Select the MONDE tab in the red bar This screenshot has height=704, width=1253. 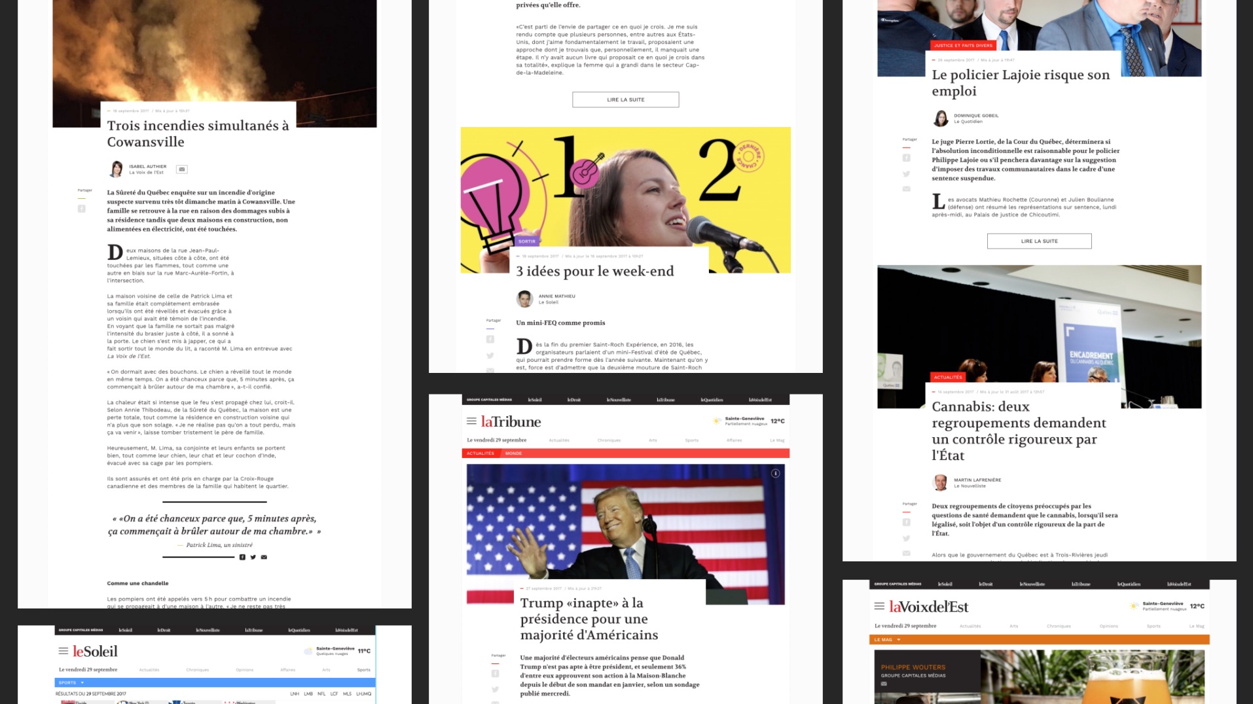click(x=513, y=453)
